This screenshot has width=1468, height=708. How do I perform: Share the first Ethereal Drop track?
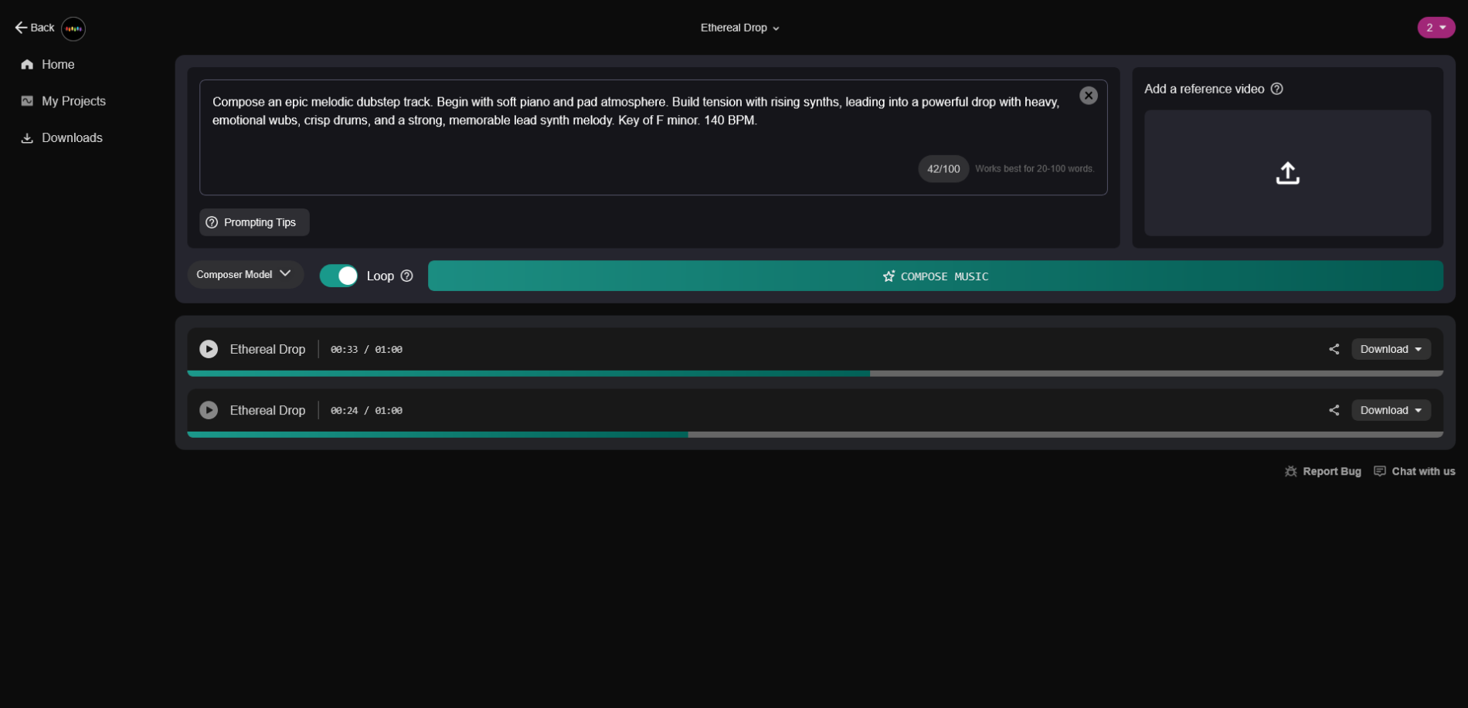pos(1334,349)
